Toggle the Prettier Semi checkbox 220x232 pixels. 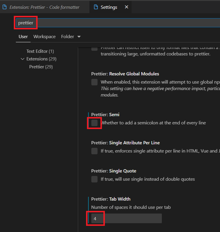94,123
